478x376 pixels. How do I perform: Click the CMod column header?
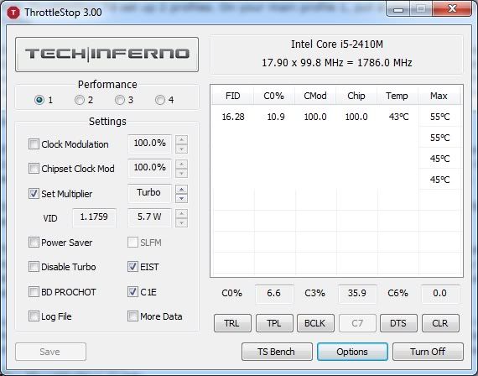(x=315, y=96)
